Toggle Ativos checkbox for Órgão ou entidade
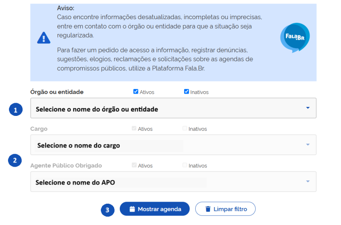The image size is (341, 225). click(136, 92)
